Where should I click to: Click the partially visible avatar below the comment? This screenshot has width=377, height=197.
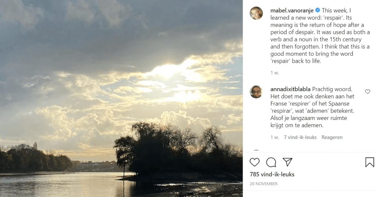click(256, 151)
